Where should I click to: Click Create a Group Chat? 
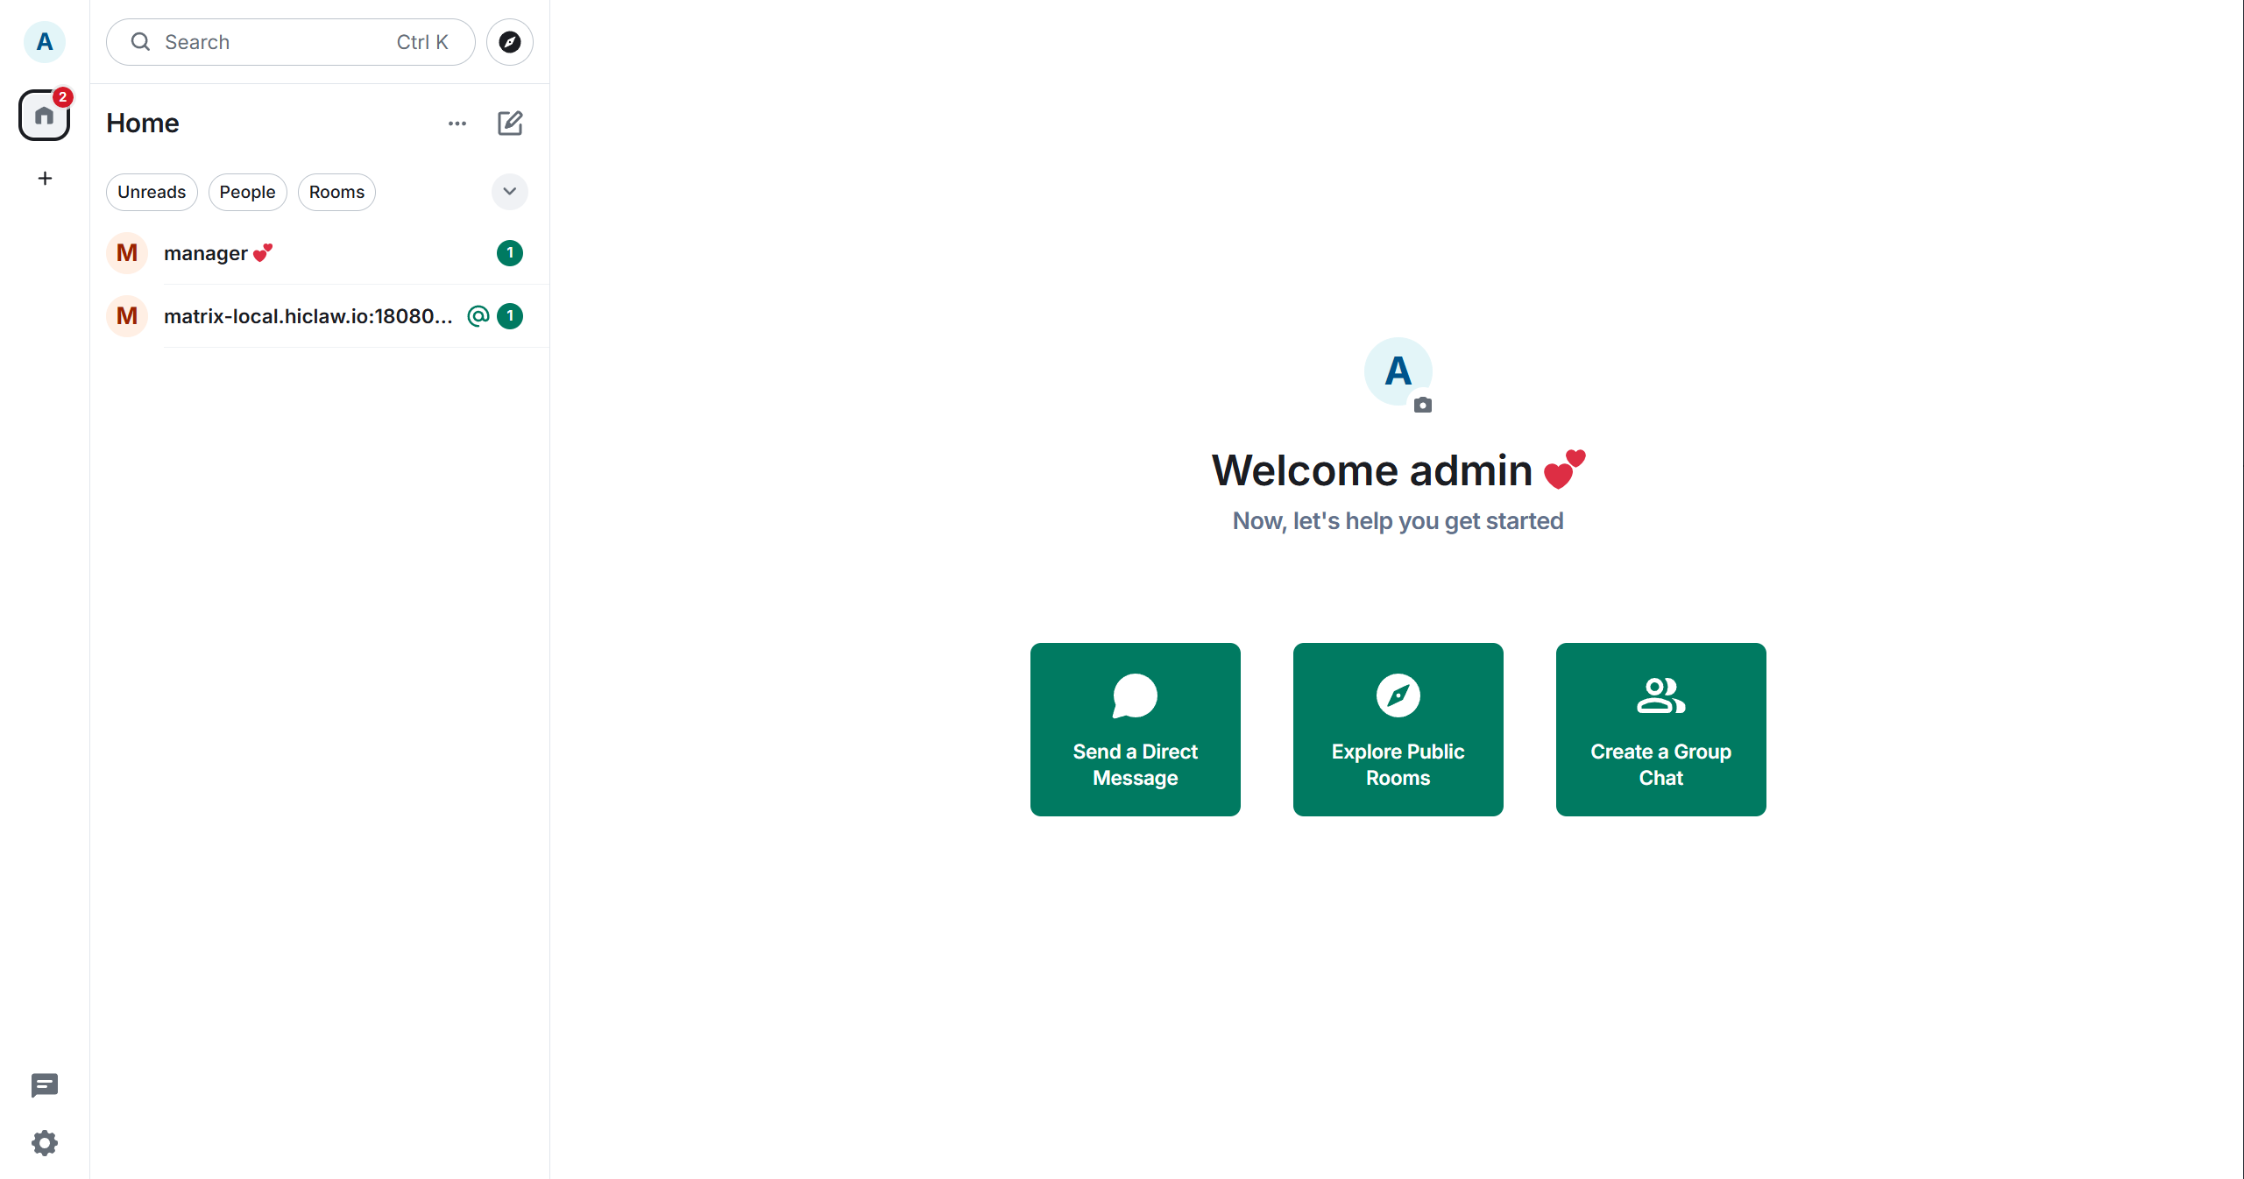(x=1660, y=729)
